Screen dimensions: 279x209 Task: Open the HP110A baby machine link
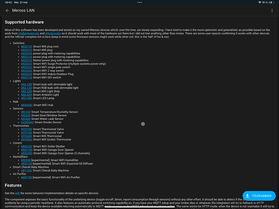click(26, 171)
